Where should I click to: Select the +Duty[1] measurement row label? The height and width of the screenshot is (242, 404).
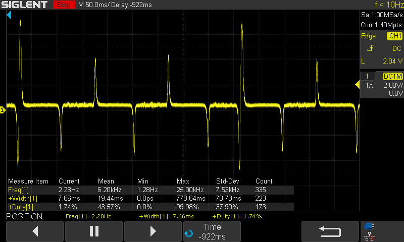(x=21, y=207)
